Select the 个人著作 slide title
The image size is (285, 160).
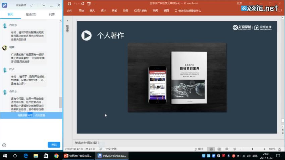click(x=111, y=35)
